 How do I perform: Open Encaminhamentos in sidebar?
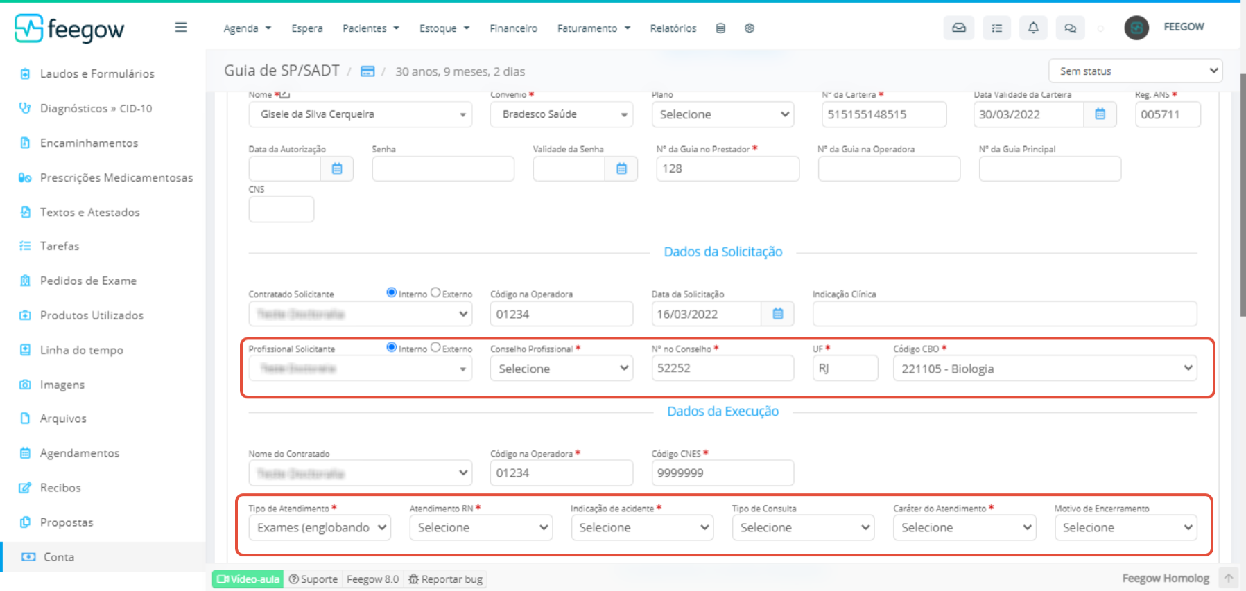(x=89, y=143)
